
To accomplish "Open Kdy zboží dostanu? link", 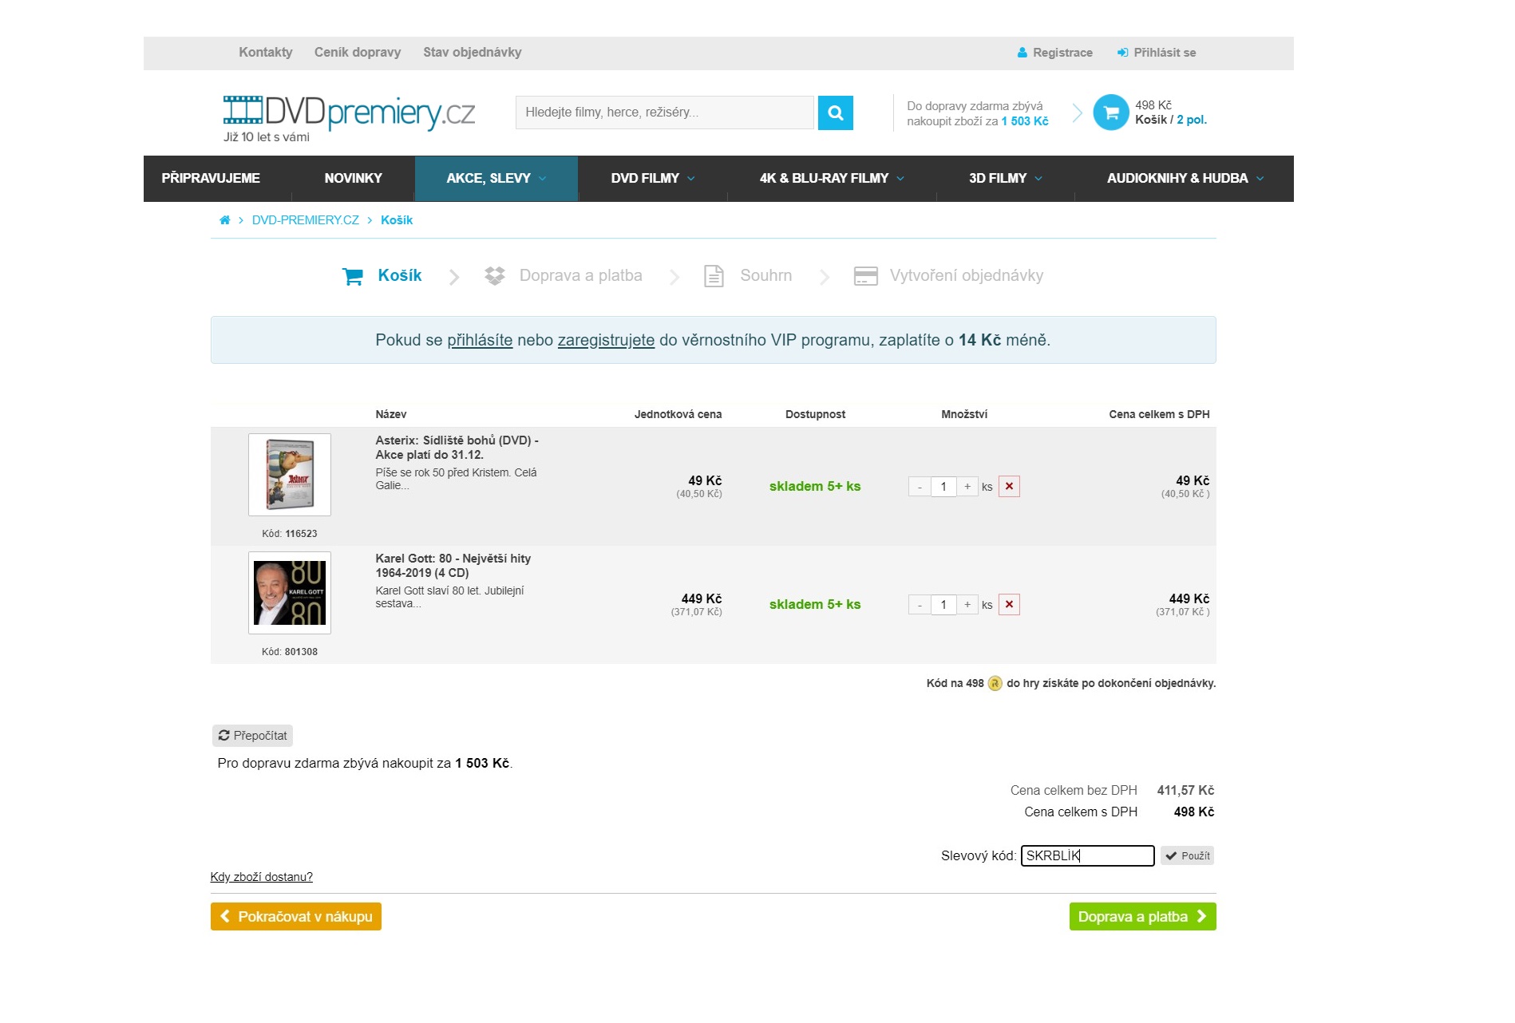I will pyautogui.click(x=261, y=877).
